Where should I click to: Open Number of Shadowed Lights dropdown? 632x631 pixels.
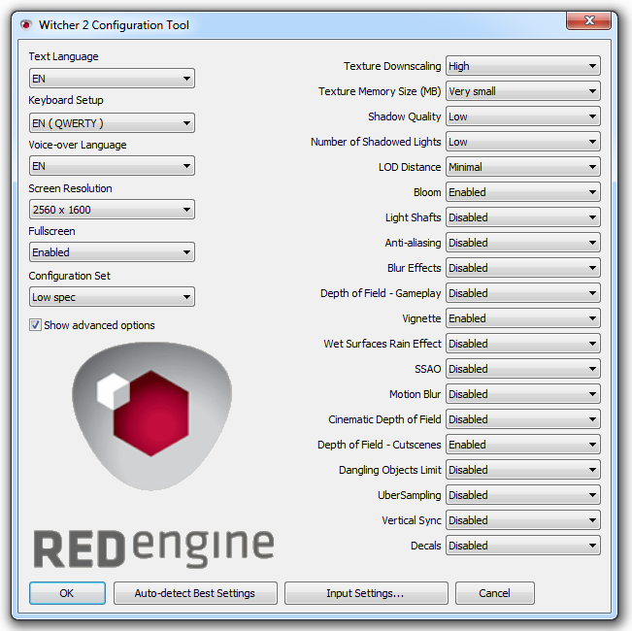(x=522, y=142)
